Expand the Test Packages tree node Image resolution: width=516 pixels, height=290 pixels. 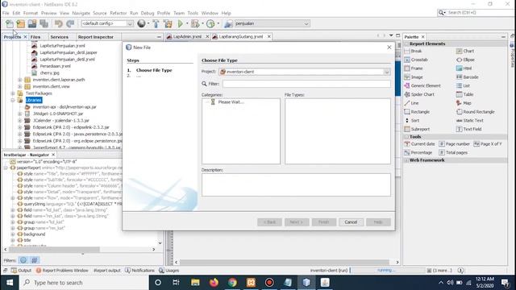click(x=13, y=93)
